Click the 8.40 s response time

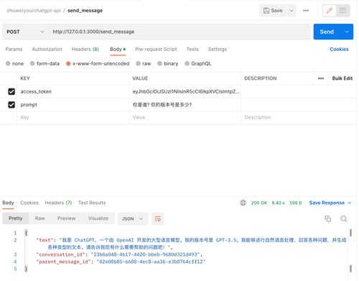point(278,203)
